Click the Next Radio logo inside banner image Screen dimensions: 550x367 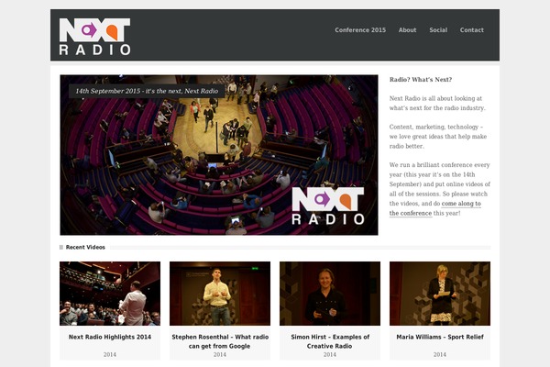click(x=328, y=206)
